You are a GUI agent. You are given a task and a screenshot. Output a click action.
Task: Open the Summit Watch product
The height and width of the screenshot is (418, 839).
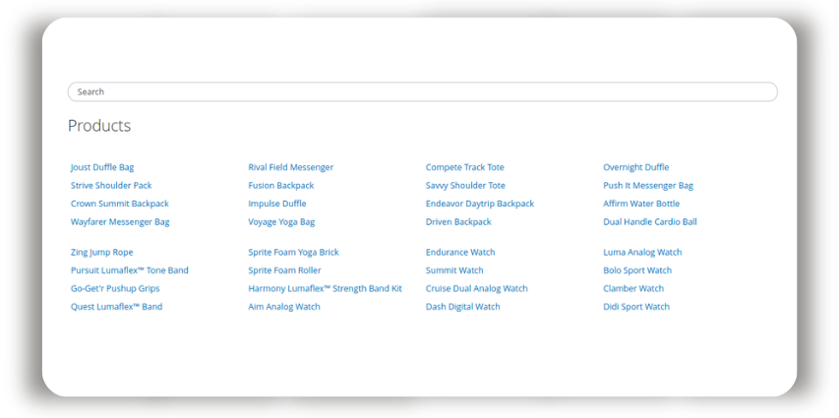(x=454, y=270)
